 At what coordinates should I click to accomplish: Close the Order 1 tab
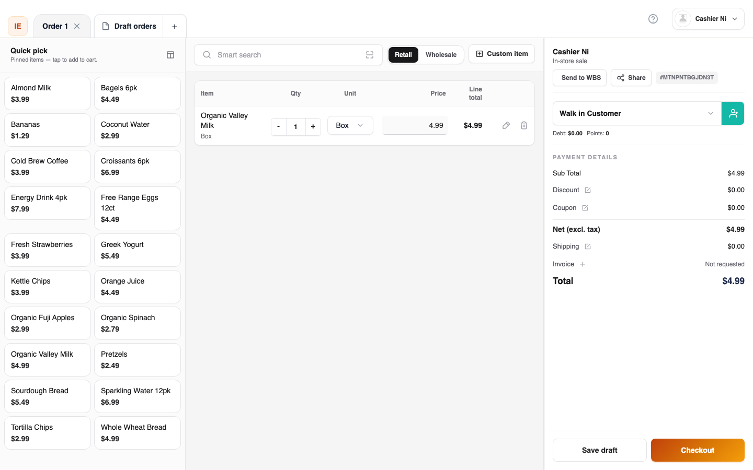tap(77, 26)
